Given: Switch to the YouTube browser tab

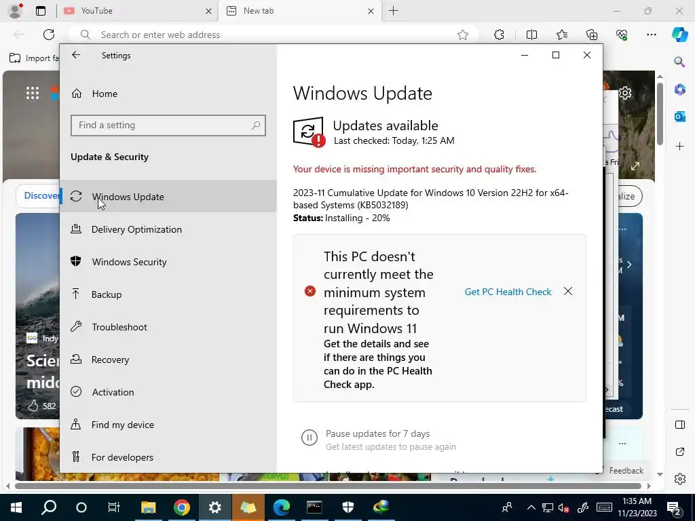Looking at the screenshot, I should 137,11.
